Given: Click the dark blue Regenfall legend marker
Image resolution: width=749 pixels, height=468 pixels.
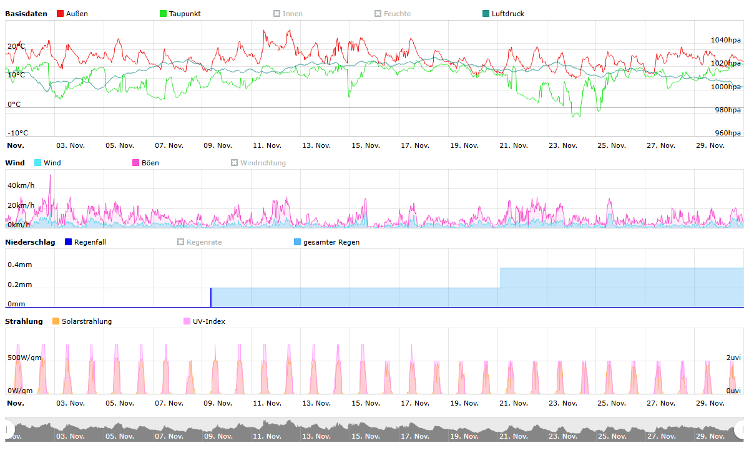Looking at the screenshot, I should [x=69, y=242].
